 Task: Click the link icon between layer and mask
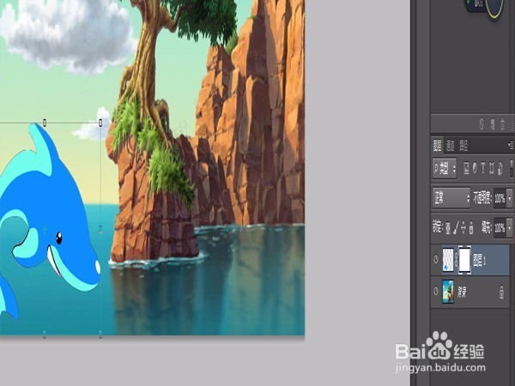coord(457,260)
